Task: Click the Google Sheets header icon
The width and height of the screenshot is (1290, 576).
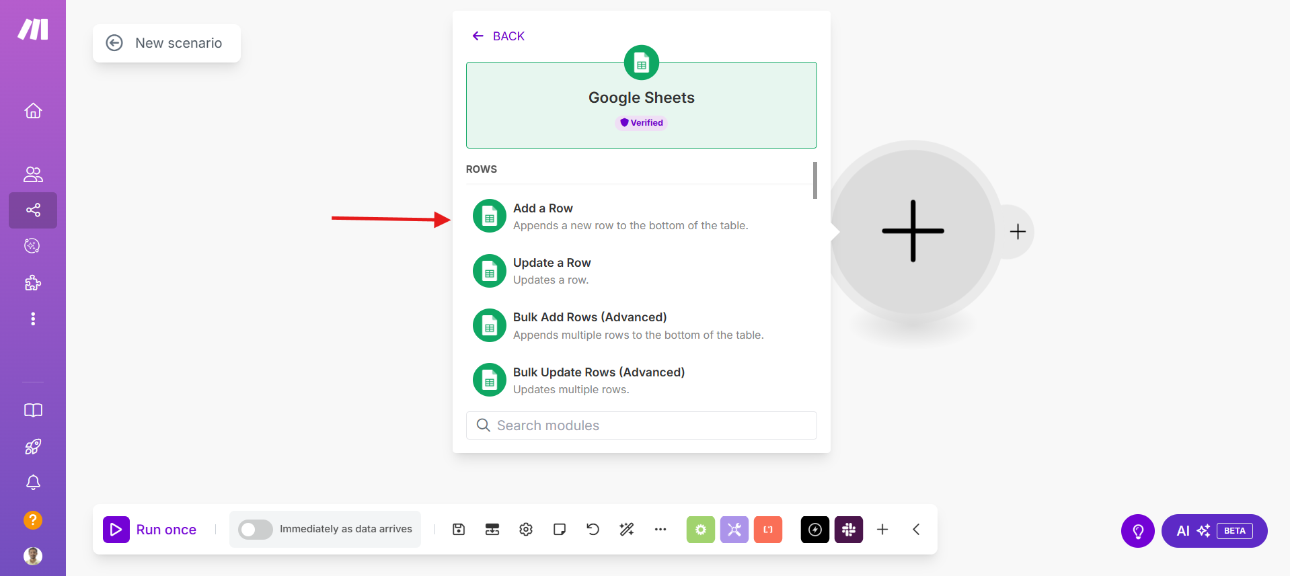Action: tap(642, 63)
